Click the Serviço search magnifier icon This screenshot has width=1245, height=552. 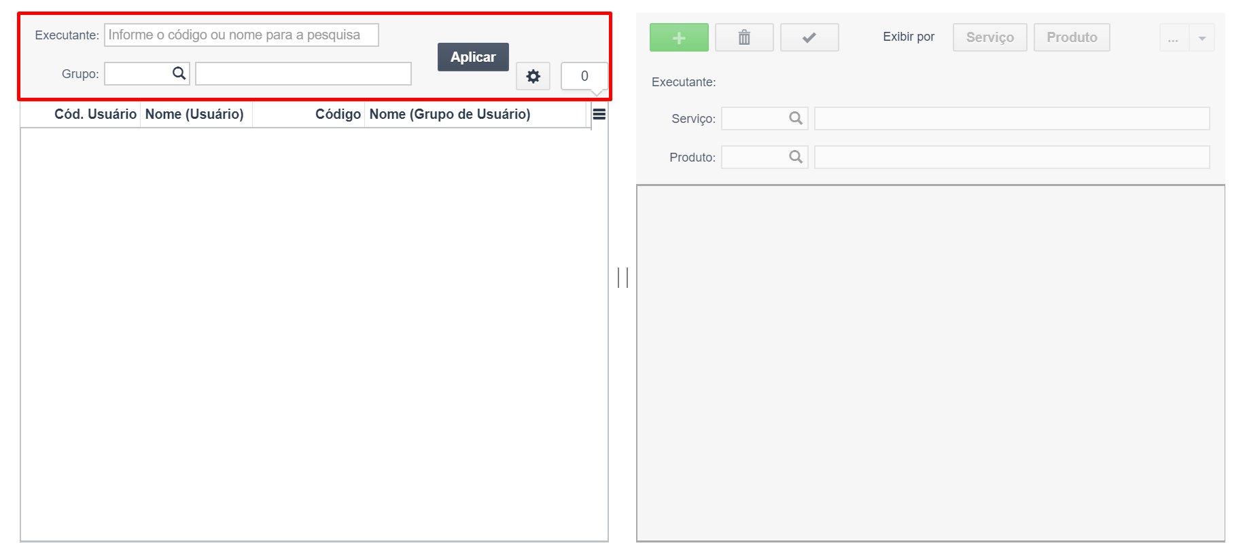[x=796, y=118]
